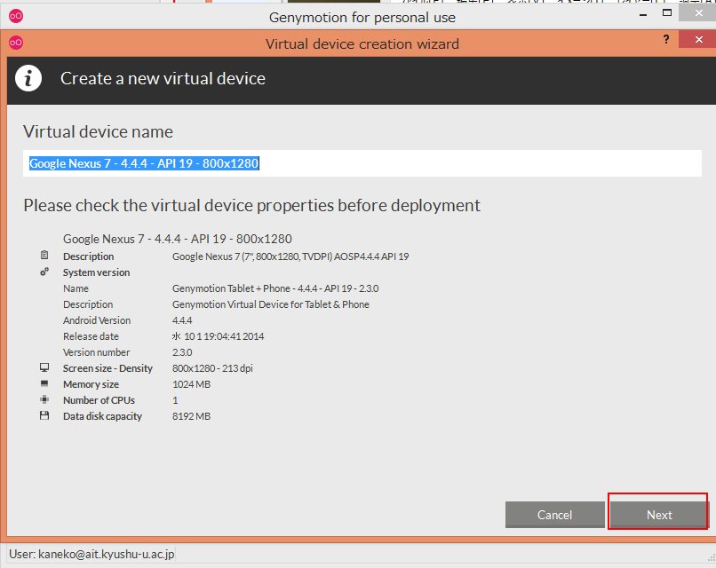The height and width of the screenshot is (568, 716).
Task: Click the indented 'Description' label under System version
Action: coord(88,304)
